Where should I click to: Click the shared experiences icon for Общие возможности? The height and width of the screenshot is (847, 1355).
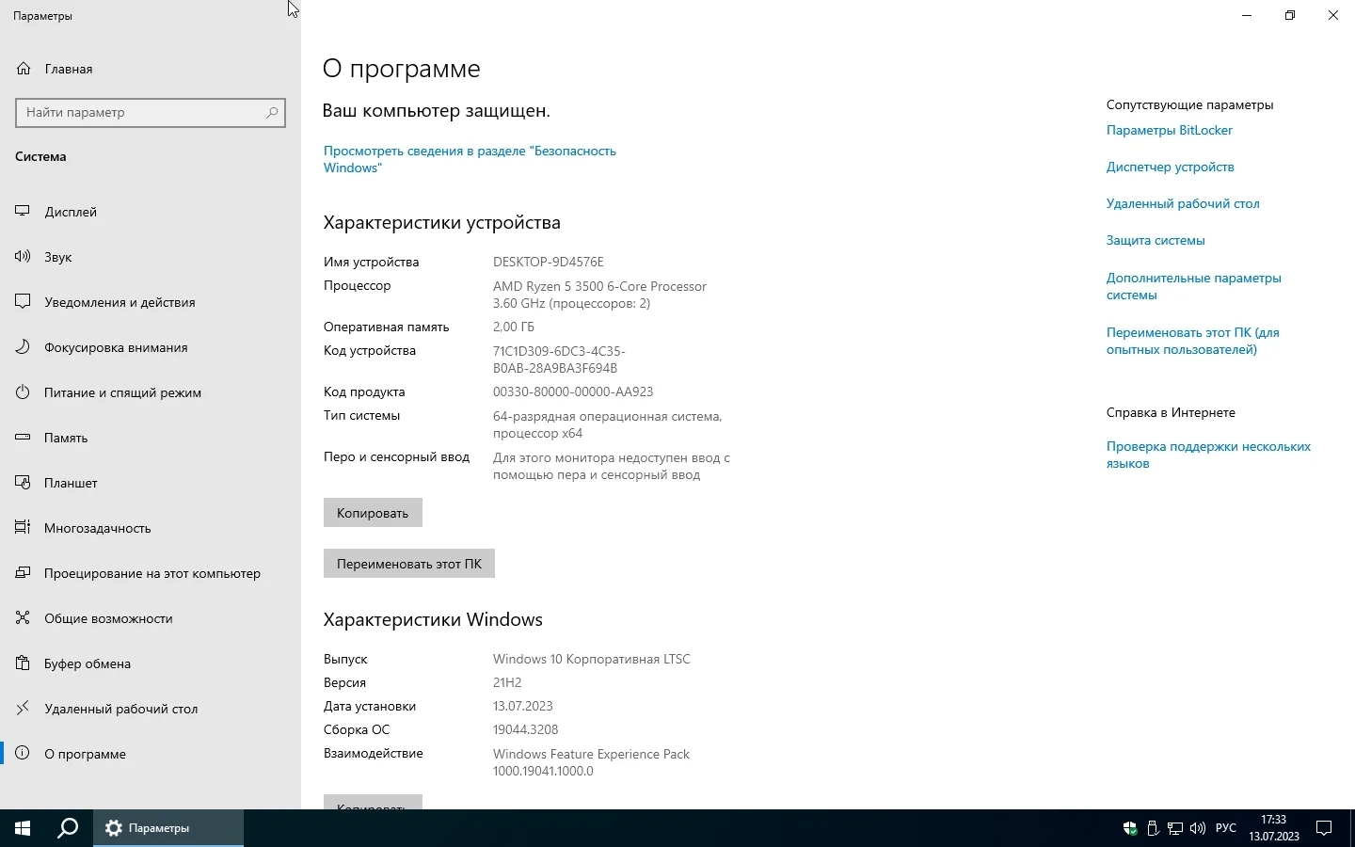pyautogui.click(x=24, y=618)
